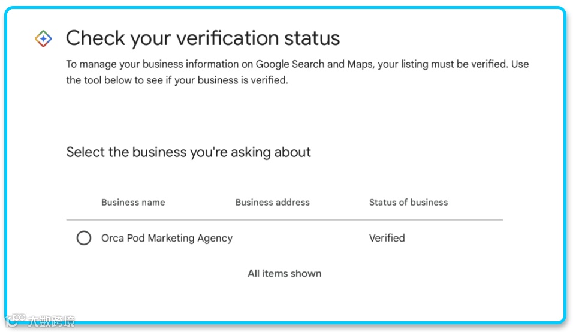Click the watermark logo icon in the bottom corner
The height and width of the screenshot is (332, 573).
tap(14, 321)
